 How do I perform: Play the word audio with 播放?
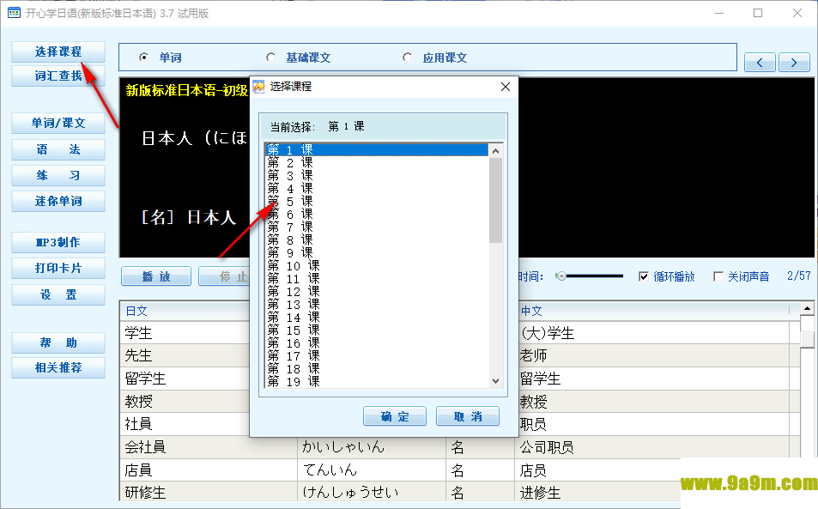coord(155,275)
